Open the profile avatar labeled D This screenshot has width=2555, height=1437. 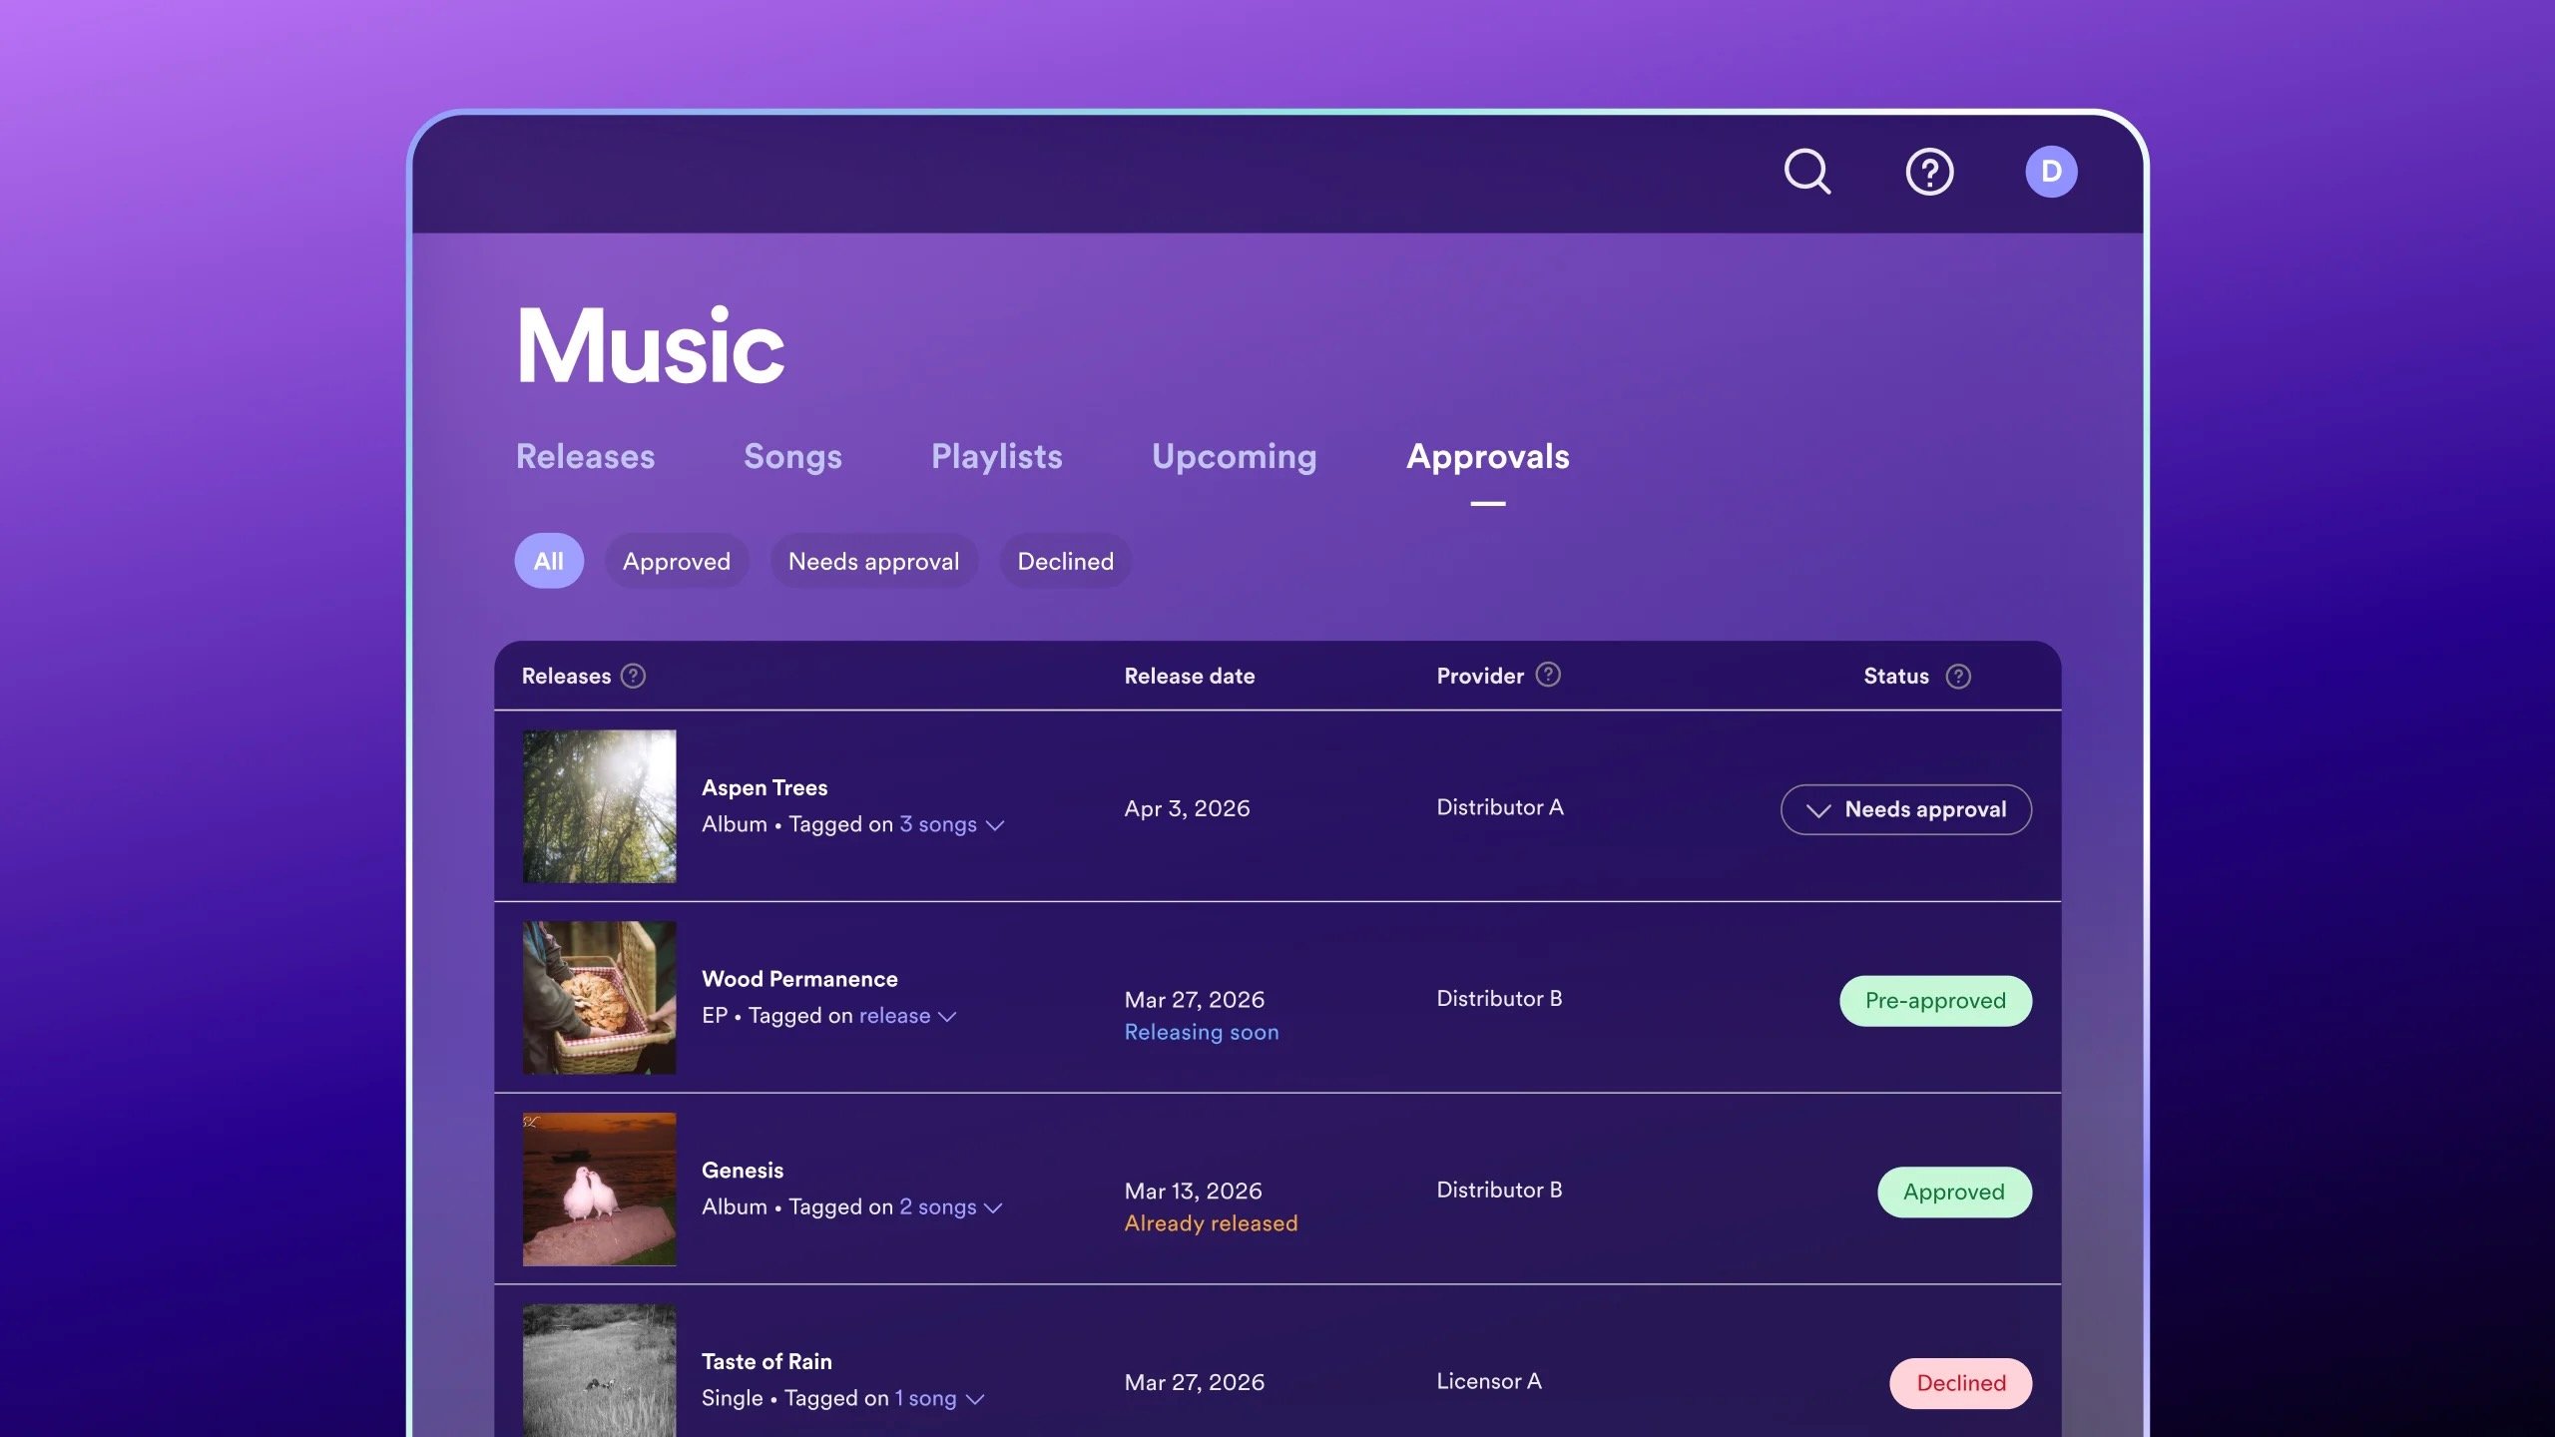tap(2051, 171)
